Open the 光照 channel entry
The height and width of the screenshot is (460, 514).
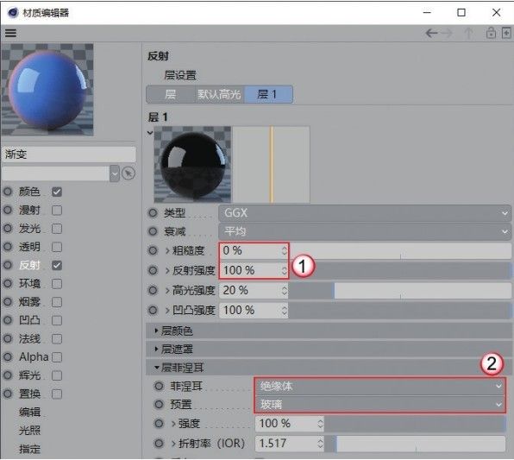pyautogui.click(x=29, y=430)
